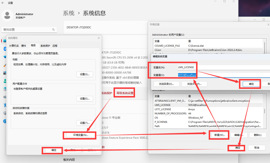Switch to the 计算机名 tab

(x=14, y=46)
